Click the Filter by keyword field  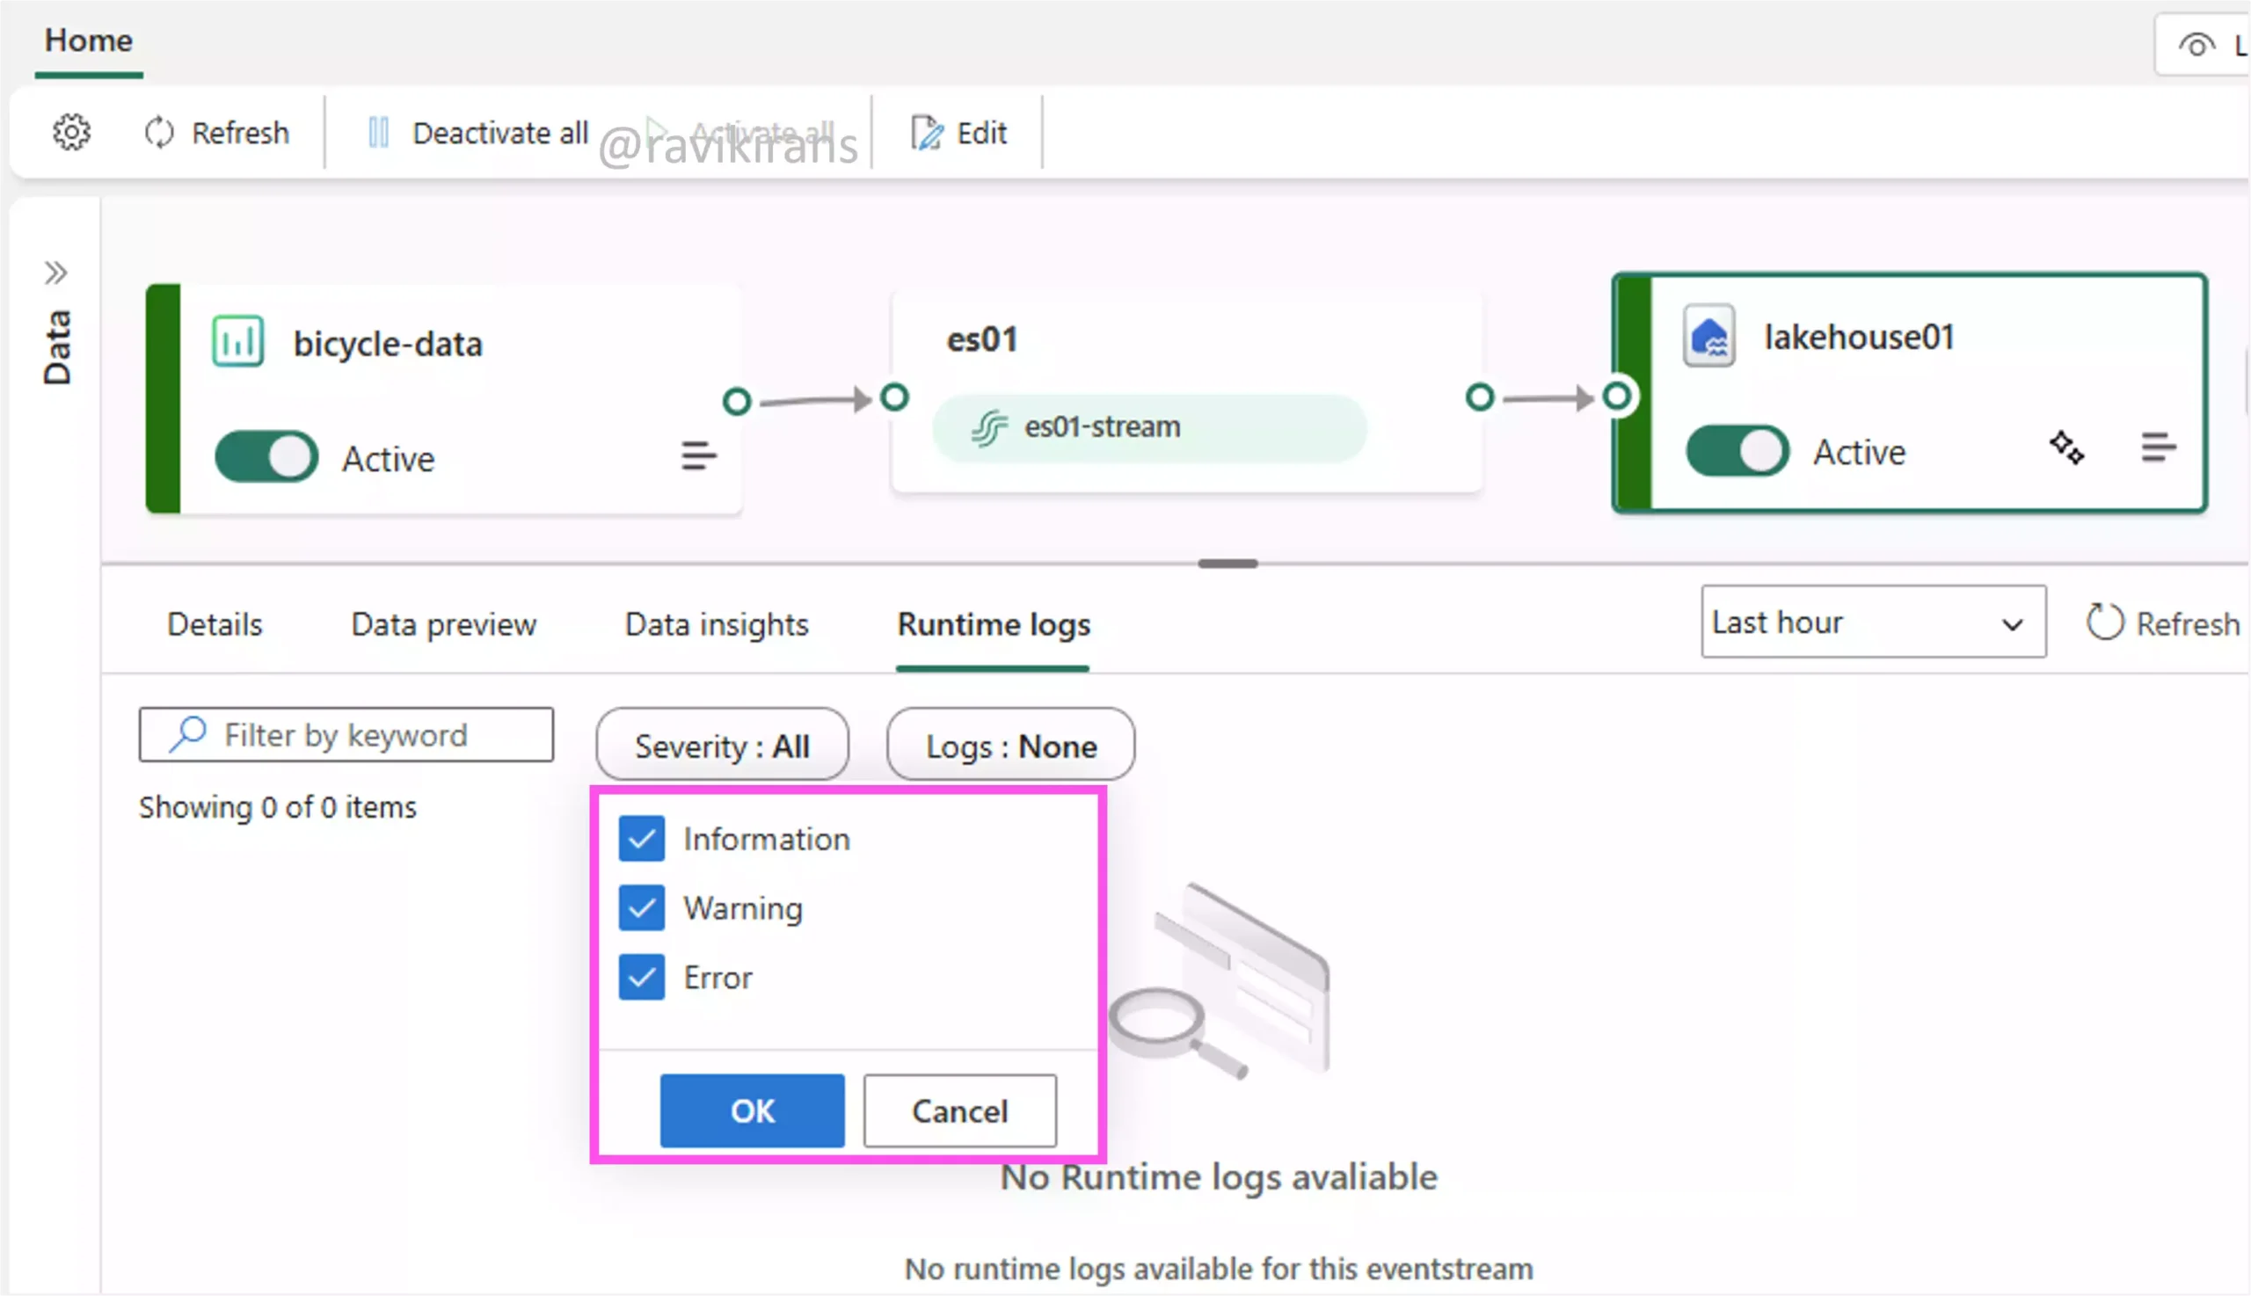(x=346, y=735)
